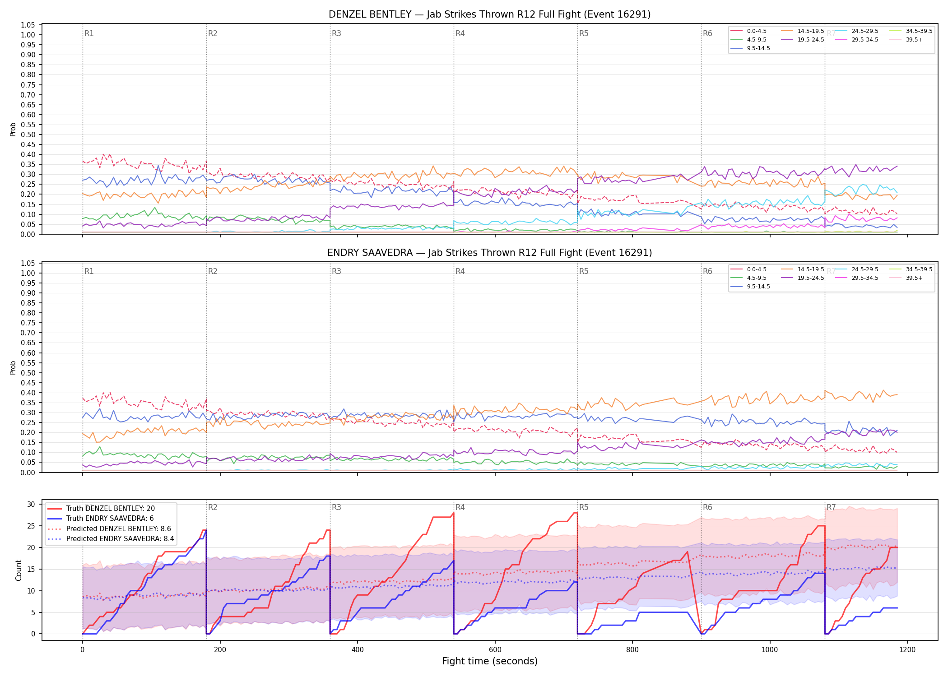This screenshot has height=677, width=948.
Task: Click the R1 round marker in Endry Saavedra chart
Action: pyautogui.click(x=89, y=271)
